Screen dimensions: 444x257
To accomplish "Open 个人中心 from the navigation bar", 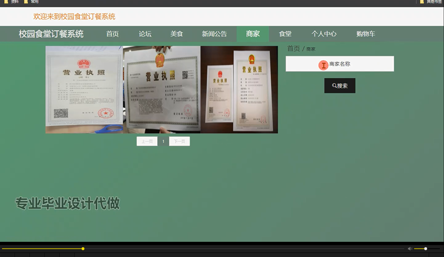I will (x=324, y=34).
